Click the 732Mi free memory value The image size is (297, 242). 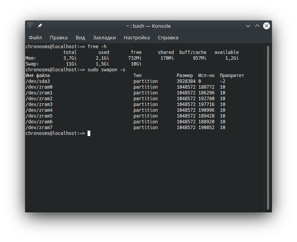(x=135, y=58)
